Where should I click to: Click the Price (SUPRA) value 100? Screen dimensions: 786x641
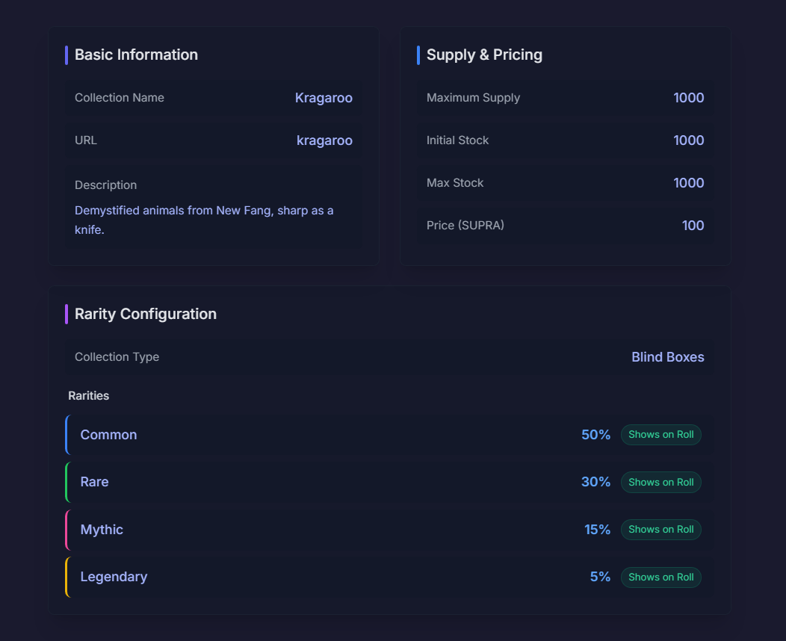pyautogui.click(x=693, y=226)
